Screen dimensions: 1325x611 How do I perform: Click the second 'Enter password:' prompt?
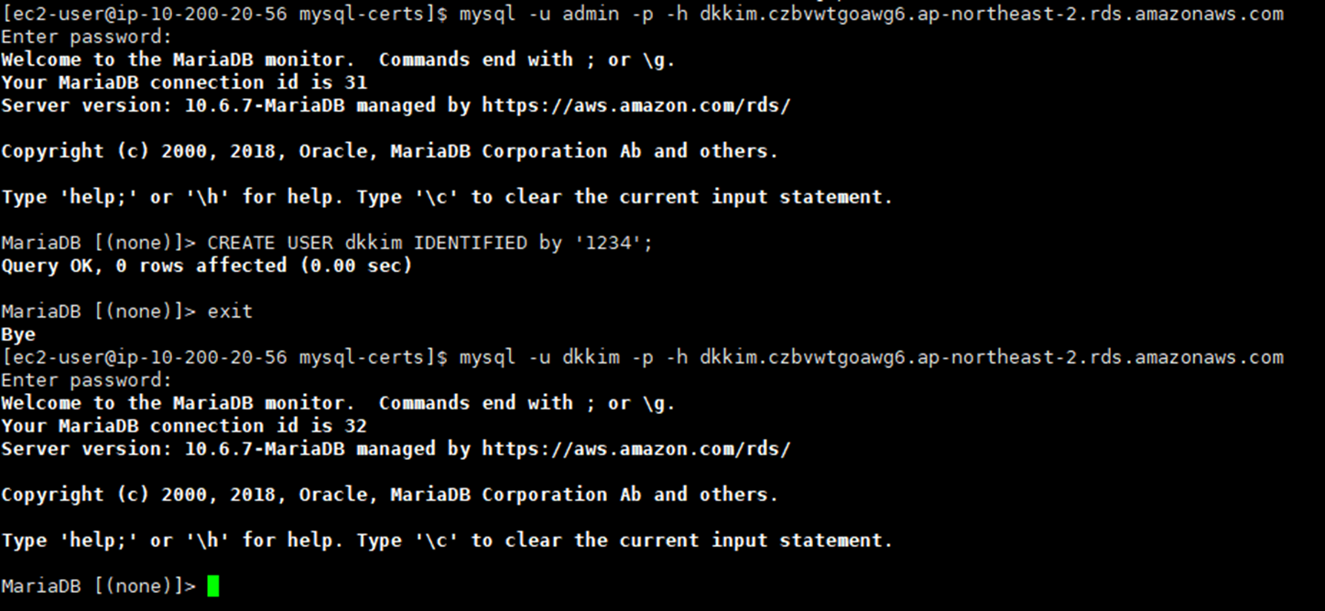(x=87, y=380)
